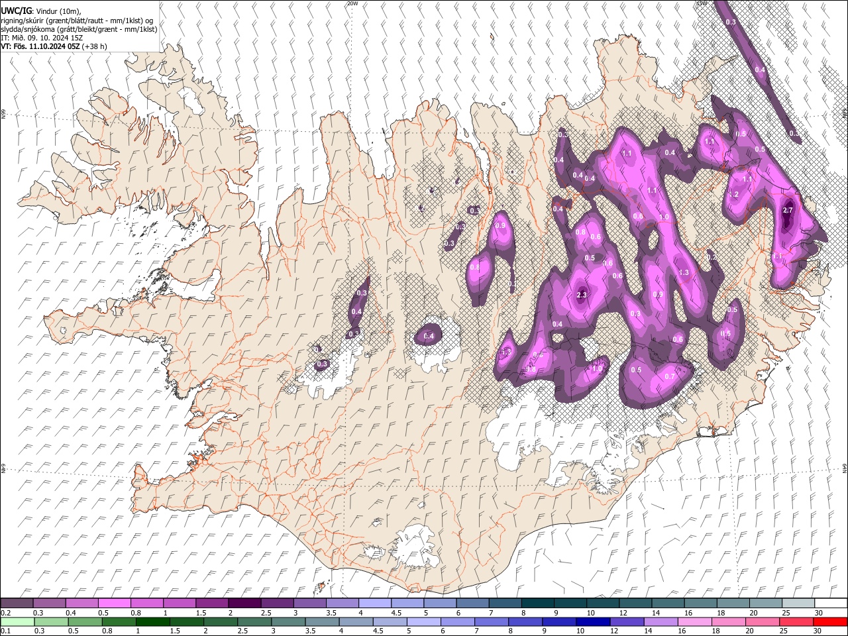Click the 0.7 precipitation value on the map
Image resolution: width=848 pixels, height=636 pixels.
(669, 376)
